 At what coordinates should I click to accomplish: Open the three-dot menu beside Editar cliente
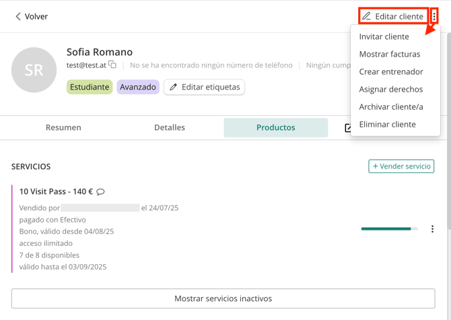pos(434,16)
